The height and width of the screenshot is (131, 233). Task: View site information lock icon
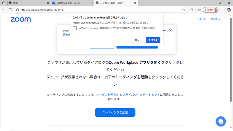click(x=17, y=10)
